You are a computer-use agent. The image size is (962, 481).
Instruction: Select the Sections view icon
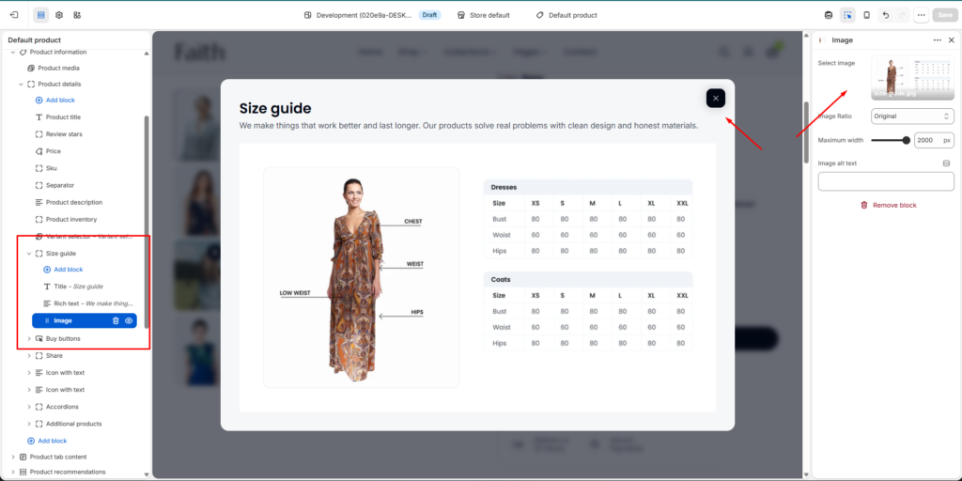click(41, 15)
